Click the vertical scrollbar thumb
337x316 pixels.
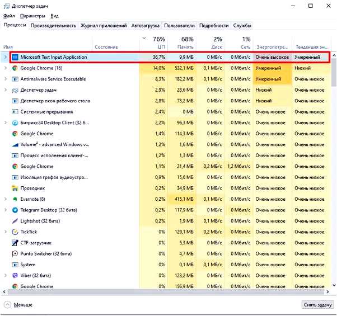click(334, 72)
